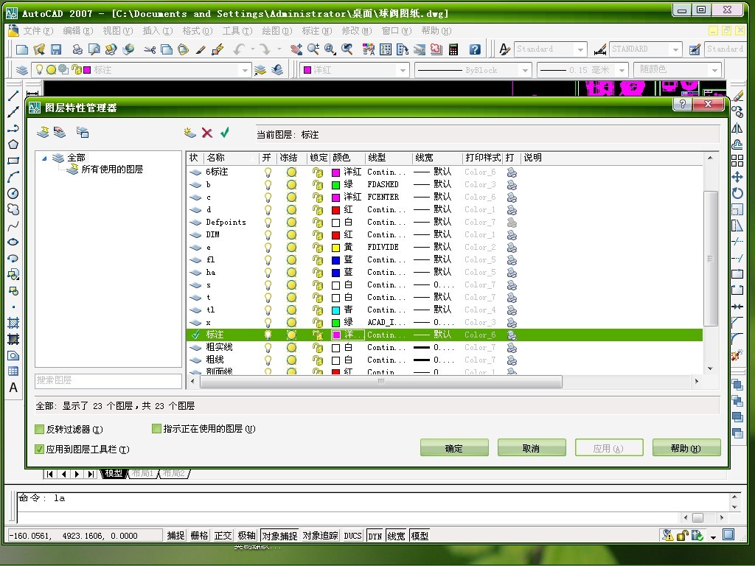Click the Cut scissors icon
Image resolution: width=755 pixels, height=566 pixels.
(150, 49)
